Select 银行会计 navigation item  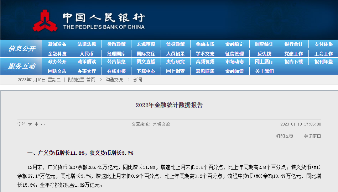click(x=293, y=44)
